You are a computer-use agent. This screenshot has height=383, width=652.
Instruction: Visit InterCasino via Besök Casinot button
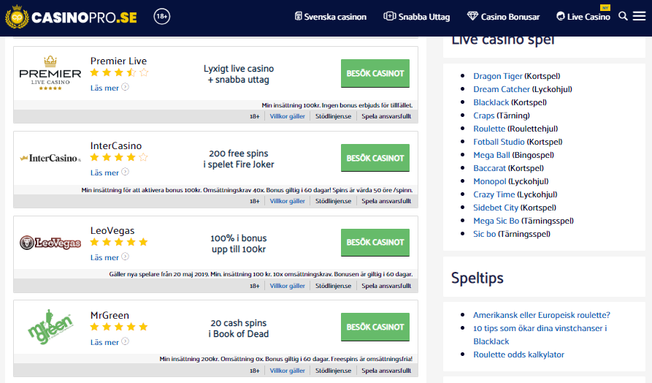click(375, 158)
